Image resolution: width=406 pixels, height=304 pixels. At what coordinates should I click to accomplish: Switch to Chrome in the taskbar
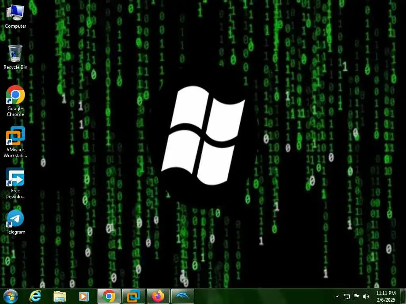click(109, 296)
